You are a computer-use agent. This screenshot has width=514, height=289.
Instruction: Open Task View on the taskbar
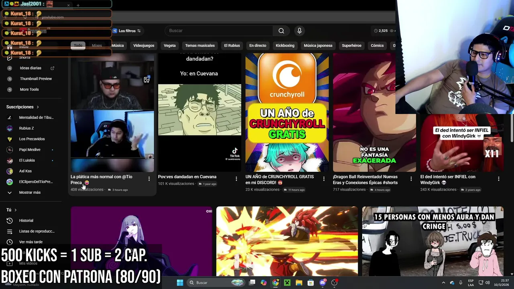point(252,283)
